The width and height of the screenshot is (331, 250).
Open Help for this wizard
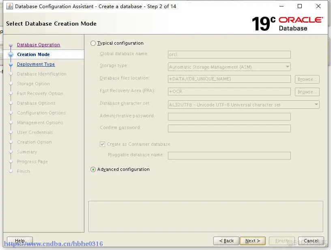pos(20,241)
